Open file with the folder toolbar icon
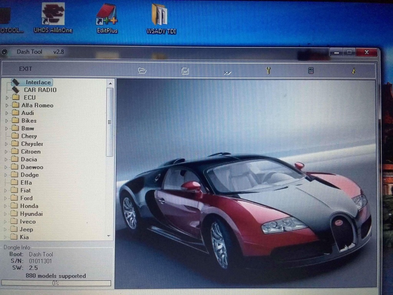 142,71
